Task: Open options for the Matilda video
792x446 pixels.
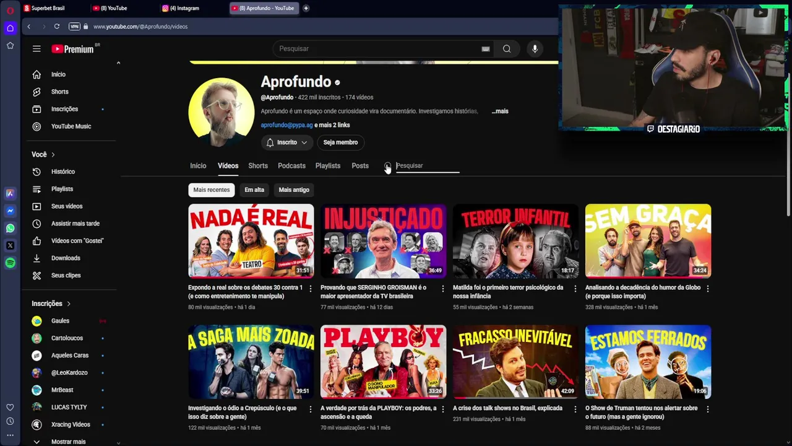Action: click(x=575, y=289)
